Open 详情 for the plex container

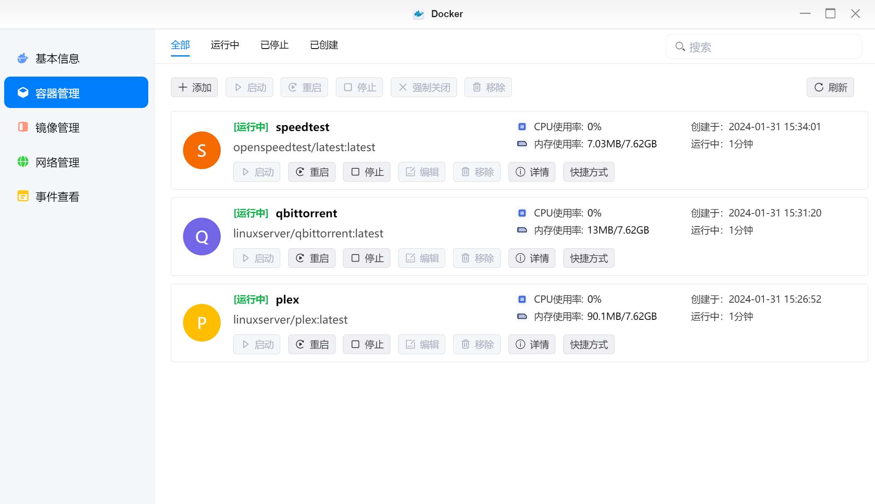(532, 345)
